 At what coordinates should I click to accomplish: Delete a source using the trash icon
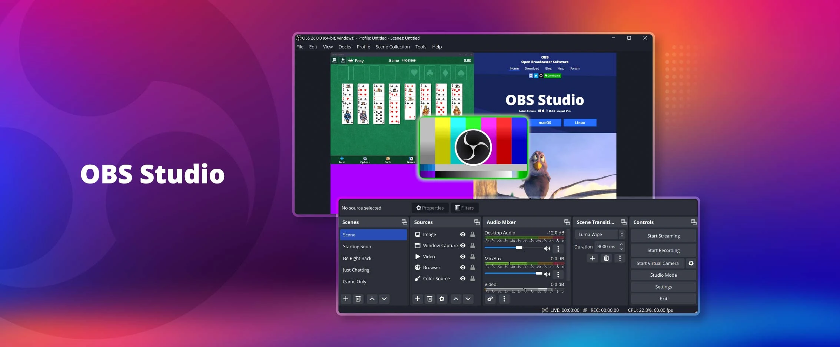coord(430,299)
